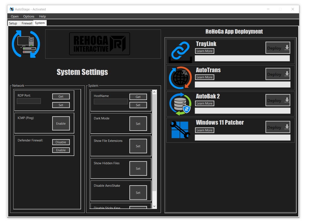Open Learn More for TrayLink
The image size is (309, 224).
tap(205, 51)
